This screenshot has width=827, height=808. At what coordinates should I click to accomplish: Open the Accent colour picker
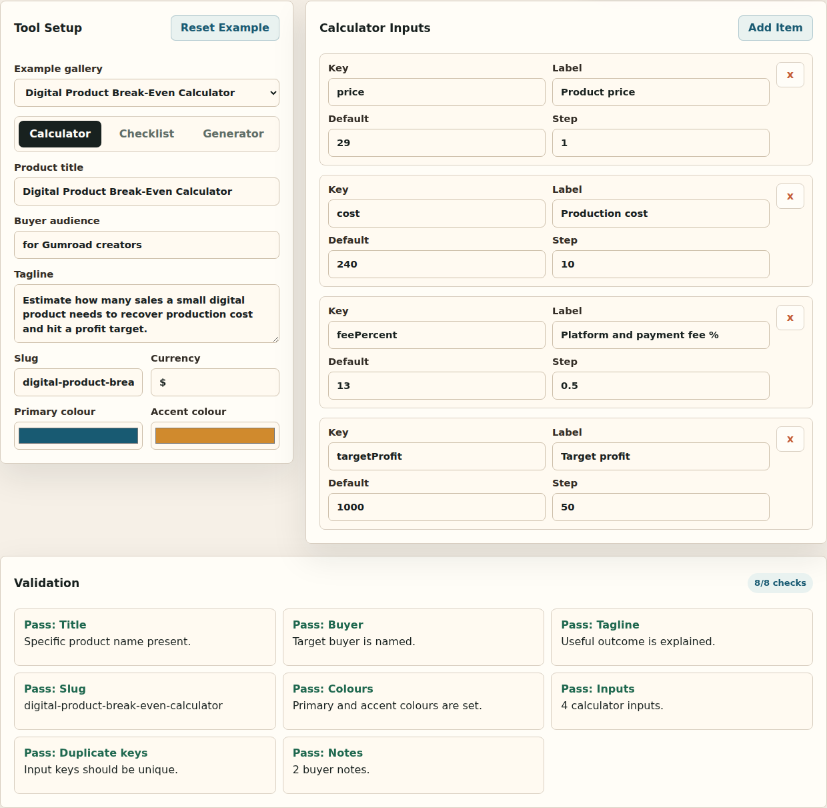pos(215,436)
